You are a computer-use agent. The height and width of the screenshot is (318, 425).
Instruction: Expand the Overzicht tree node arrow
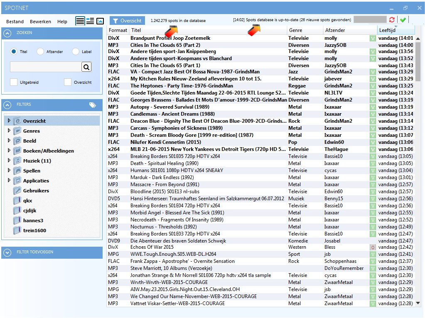coord(9,120)
